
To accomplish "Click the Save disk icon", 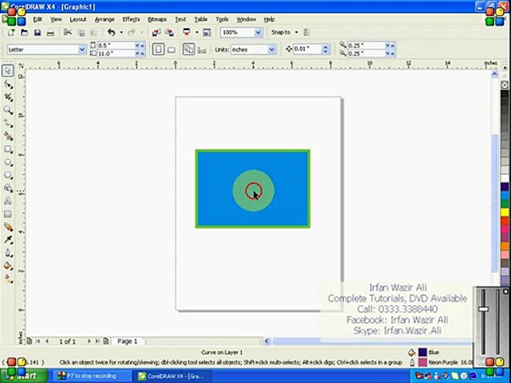I will [37, 32].
